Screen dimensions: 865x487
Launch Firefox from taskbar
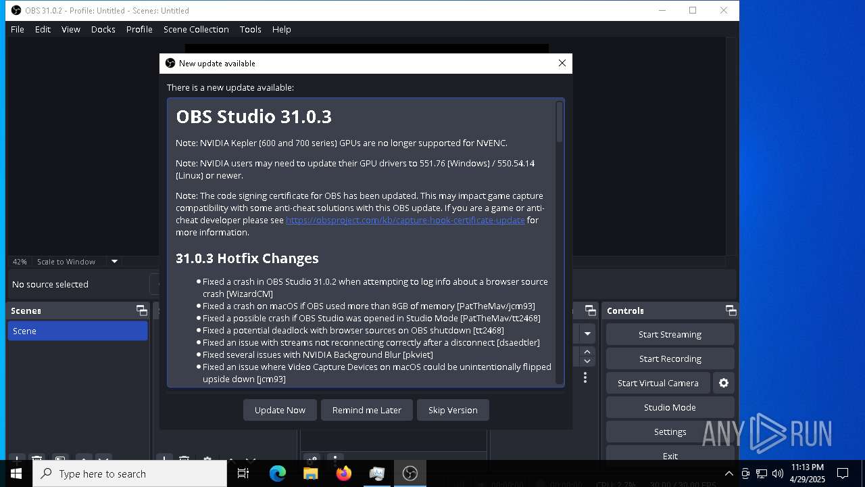coord(343,473)
